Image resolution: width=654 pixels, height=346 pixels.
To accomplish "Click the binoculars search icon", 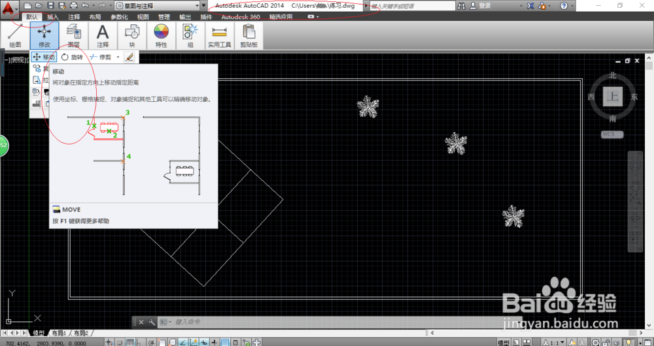I will (461, 6).
